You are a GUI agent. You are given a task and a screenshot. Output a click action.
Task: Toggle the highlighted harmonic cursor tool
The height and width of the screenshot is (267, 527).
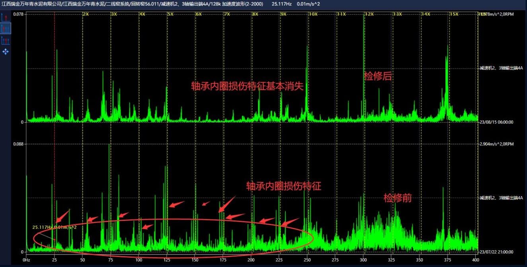tap(6, 28)
